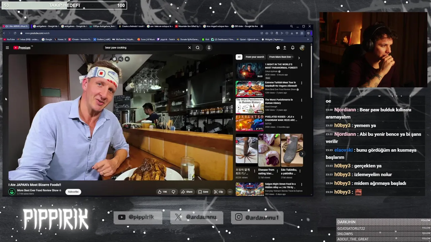Open options for '1 NIGHT IN THE WORLD'S' video
Viewport: 431px width, 242px height.
point(301,65)
